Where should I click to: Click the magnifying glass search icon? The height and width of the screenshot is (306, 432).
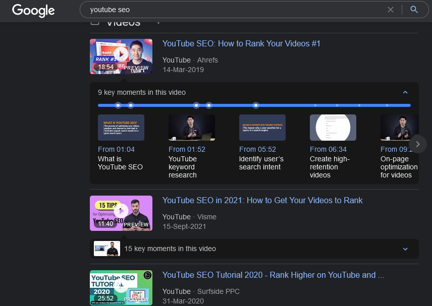(x=414, y=10)
